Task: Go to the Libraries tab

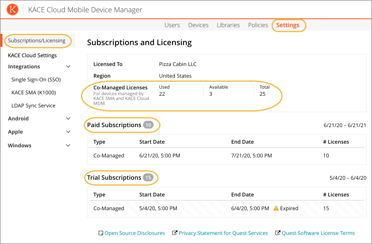Action: (228, 25)
